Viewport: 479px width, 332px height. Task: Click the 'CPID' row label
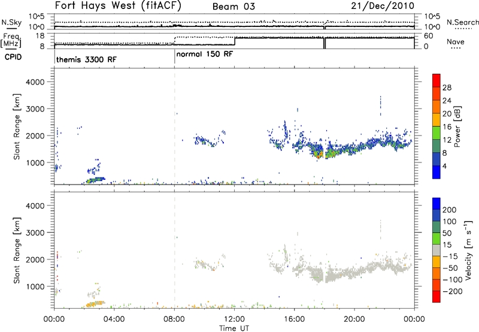[x=13, y=57]
